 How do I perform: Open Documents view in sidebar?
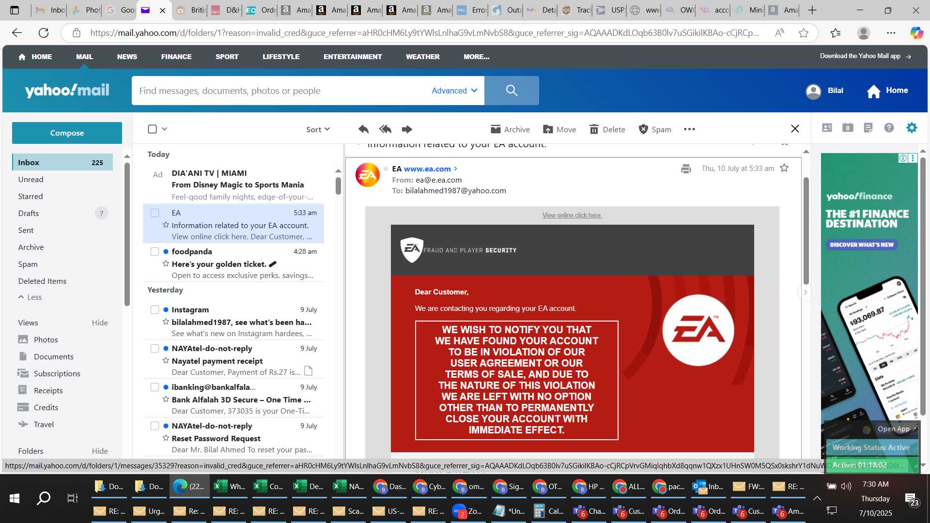pos(53,357)
